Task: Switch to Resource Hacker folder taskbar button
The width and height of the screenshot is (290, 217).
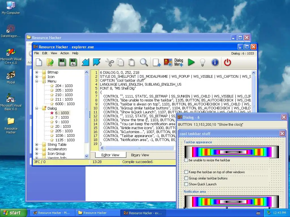Action: pos(98,213)
